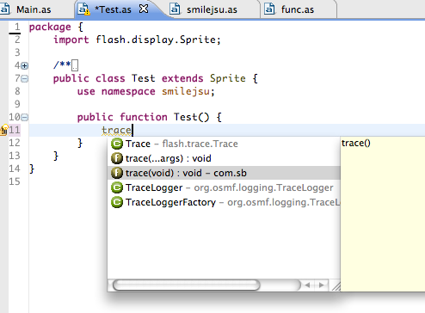Click the horizontal scrollbar thumb in popup

coord(187,285)
